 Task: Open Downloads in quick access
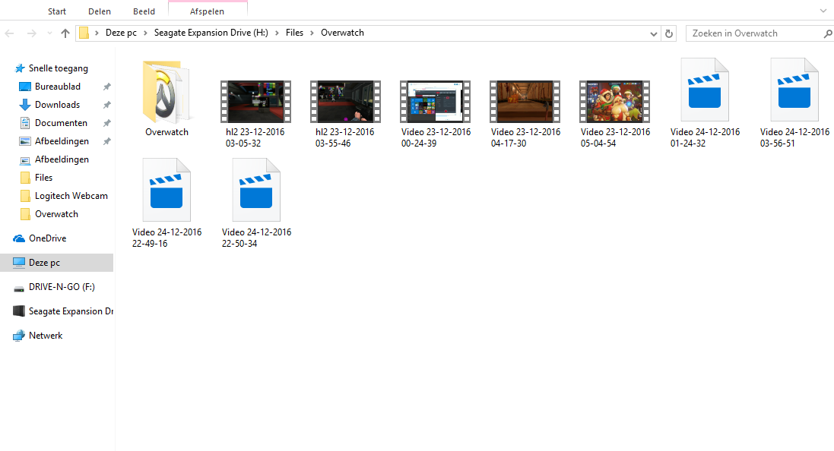58,105
